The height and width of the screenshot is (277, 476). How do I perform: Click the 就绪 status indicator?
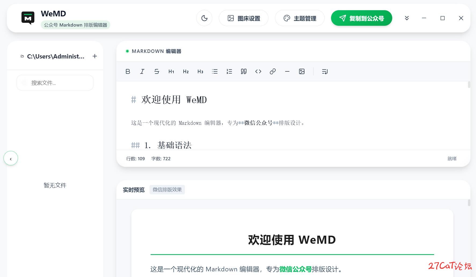[x=452, y=159]
